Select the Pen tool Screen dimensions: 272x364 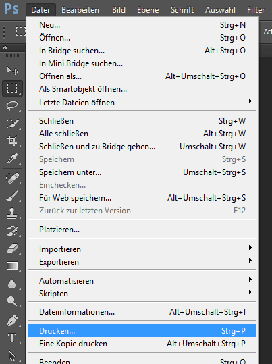click(12, 321)
